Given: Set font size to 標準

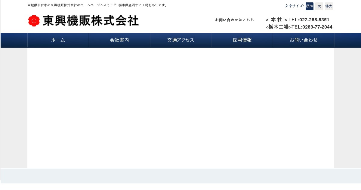Looking at the screenshot, I should click(310, 6).
